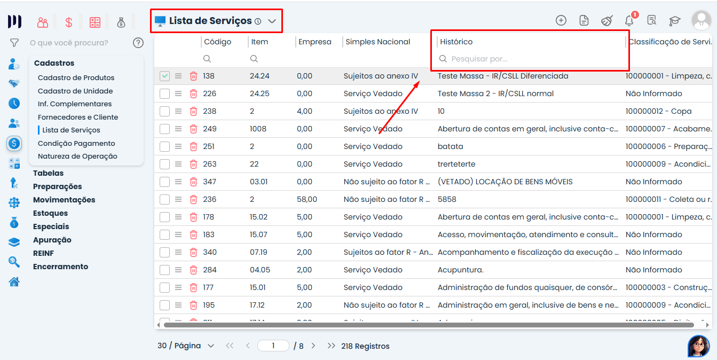Open the money bag module at top
The image size is (717, 360).
121,22
